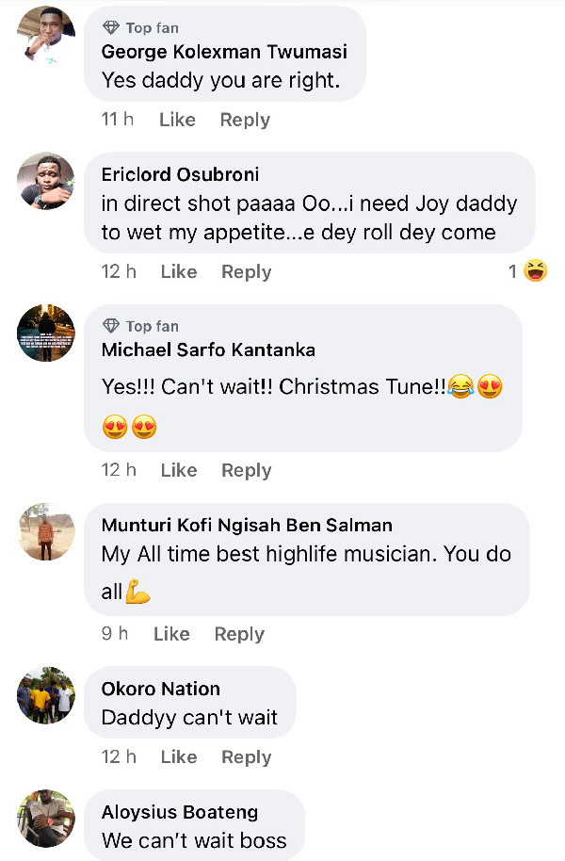
Task: Open George Kolexman Twumasi's profile picture
Action: (45, 34)
